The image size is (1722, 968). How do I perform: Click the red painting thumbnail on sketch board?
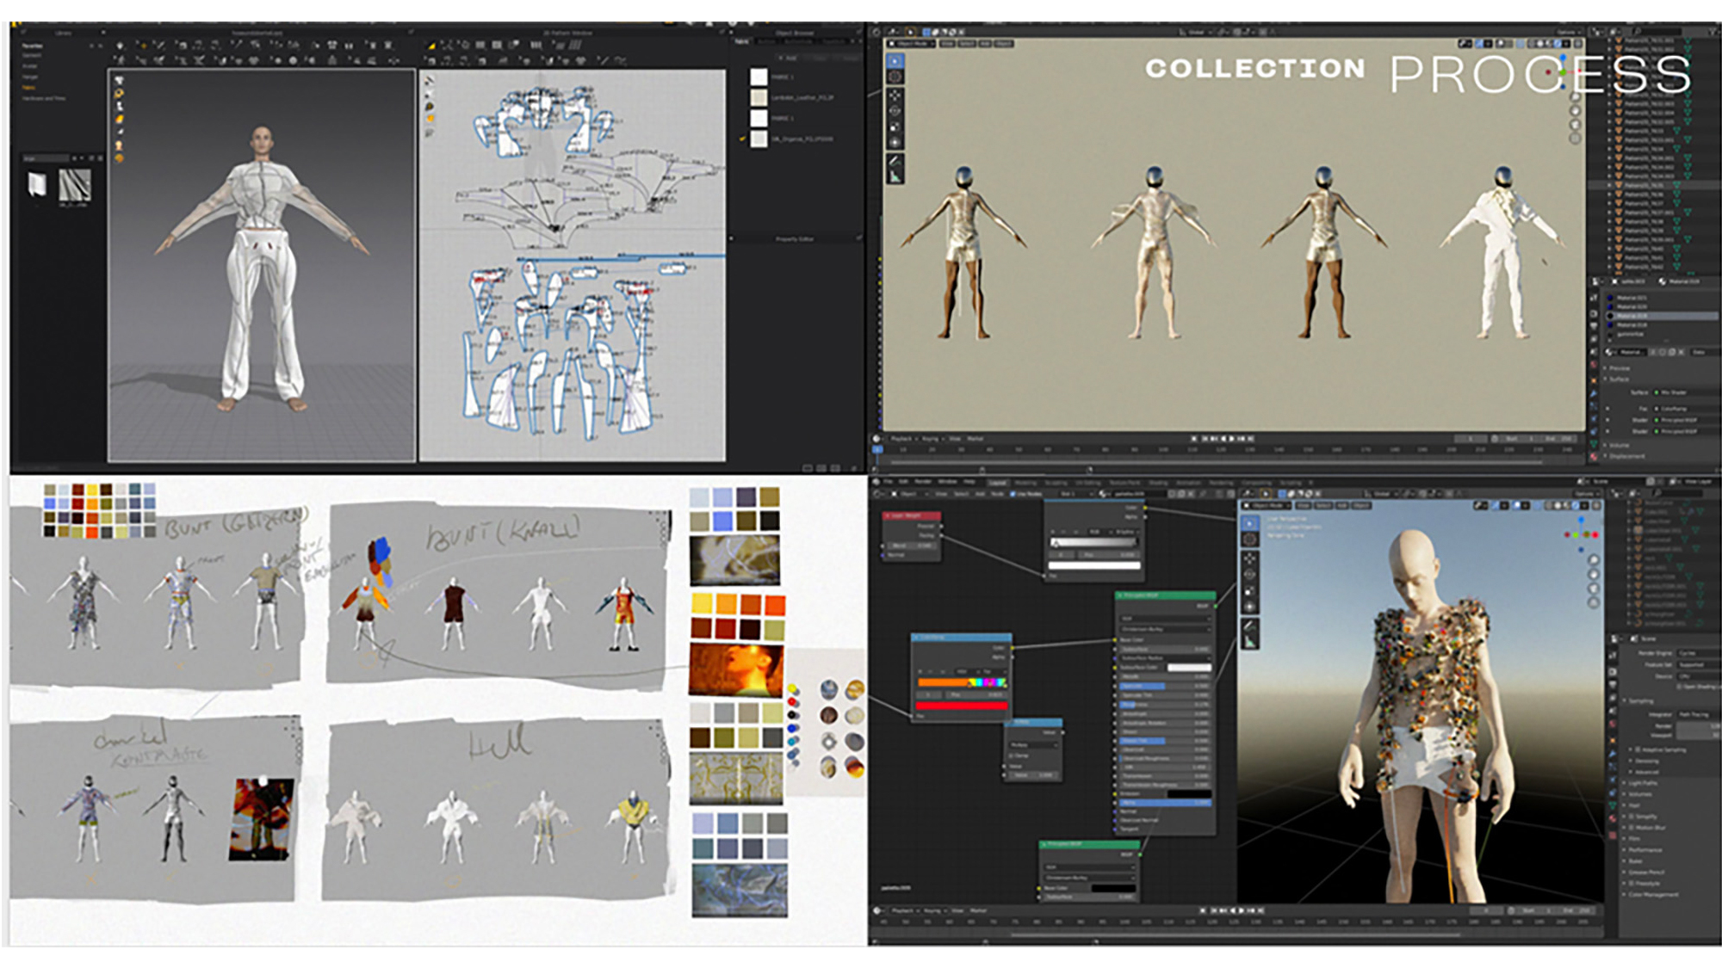[x=262, y=819]
